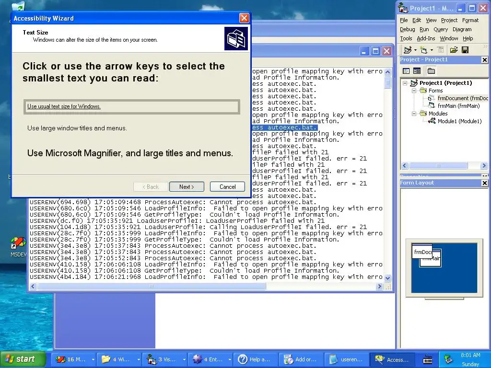
Task: Click the Forms folder icon in tree
Action: 423,91
